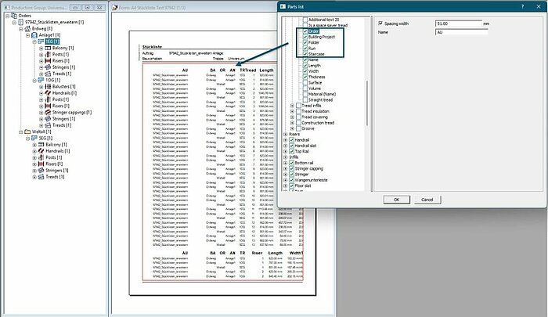This screenshot has width=548, height=317.
Task: Click the Stückliste page preview
Action: click(222, 164)
